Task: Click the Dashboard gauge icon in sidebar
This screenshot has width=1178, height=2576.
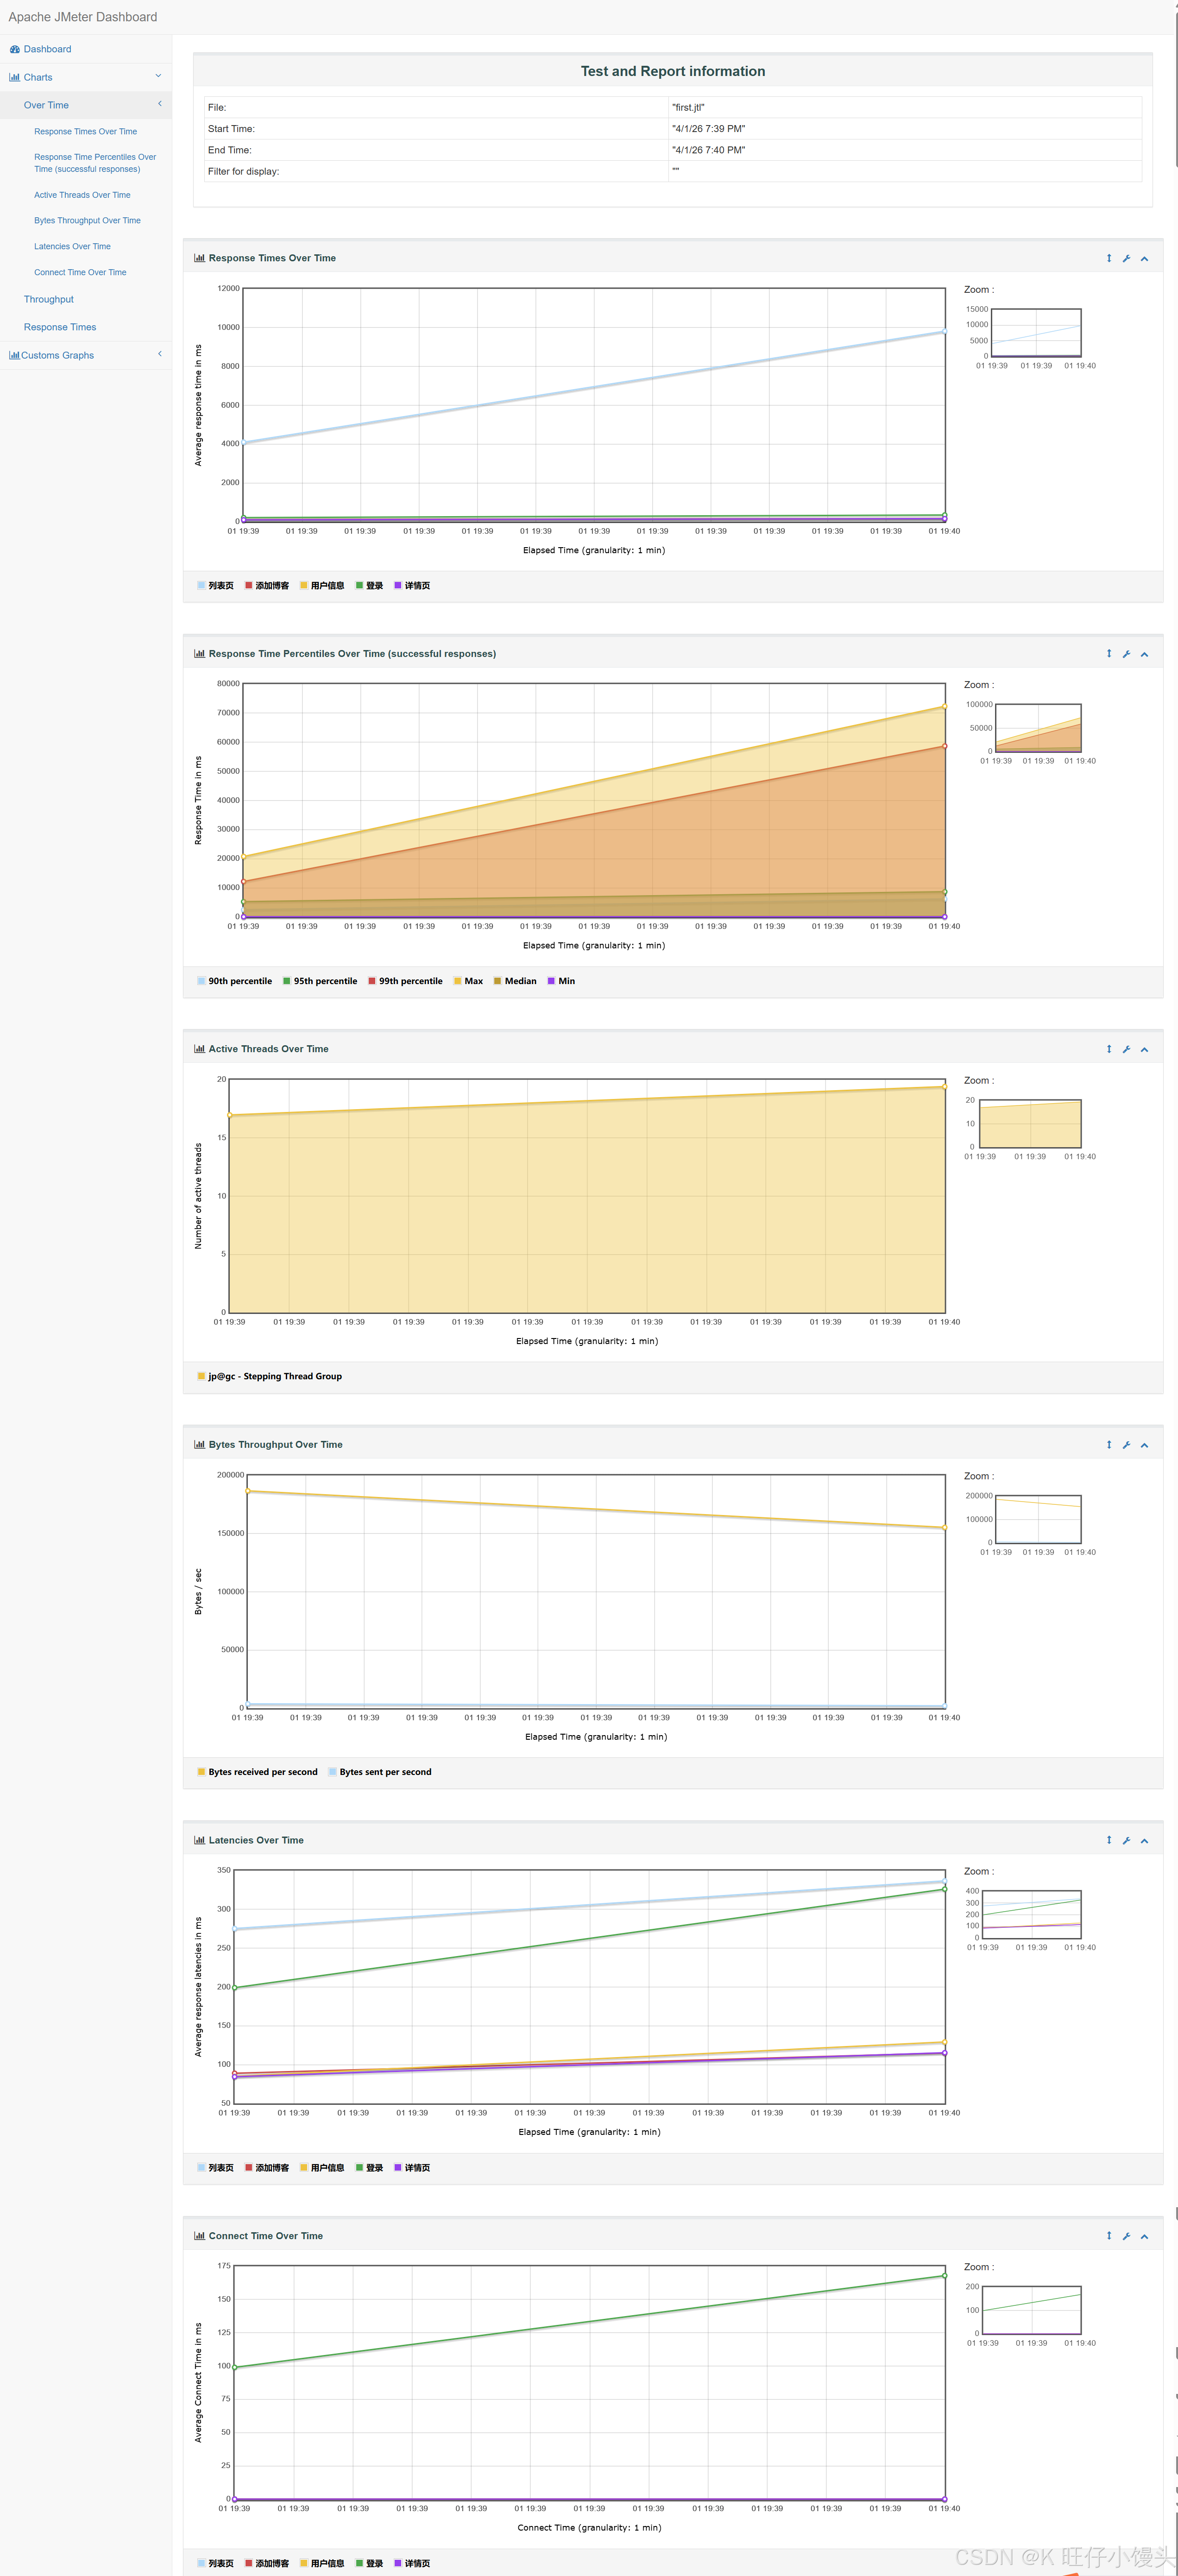Action: click(x=15, y=49)
